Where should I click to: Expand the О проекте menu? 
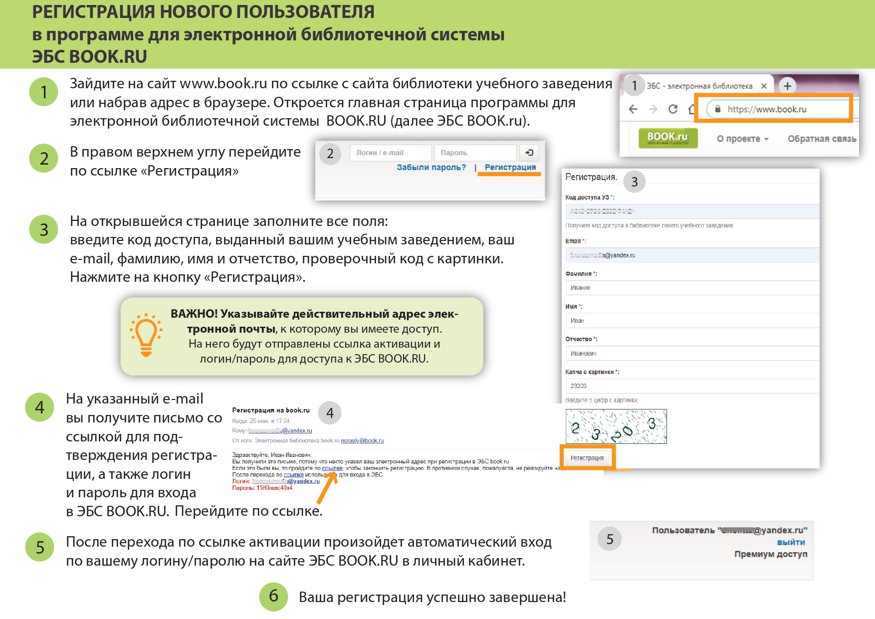742,139
